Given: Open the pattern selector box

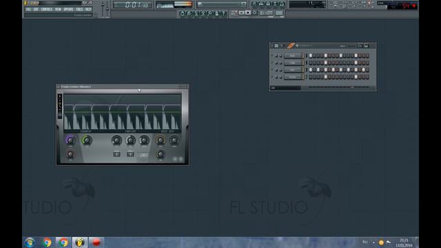Looking at the screenshot, I should point(279,12).
